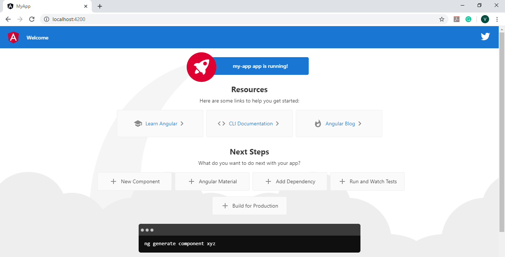This screenshot has height=257, width=505.
Task: Click the flame icon on Angular Blog
Action: click(x=318, y=124)
